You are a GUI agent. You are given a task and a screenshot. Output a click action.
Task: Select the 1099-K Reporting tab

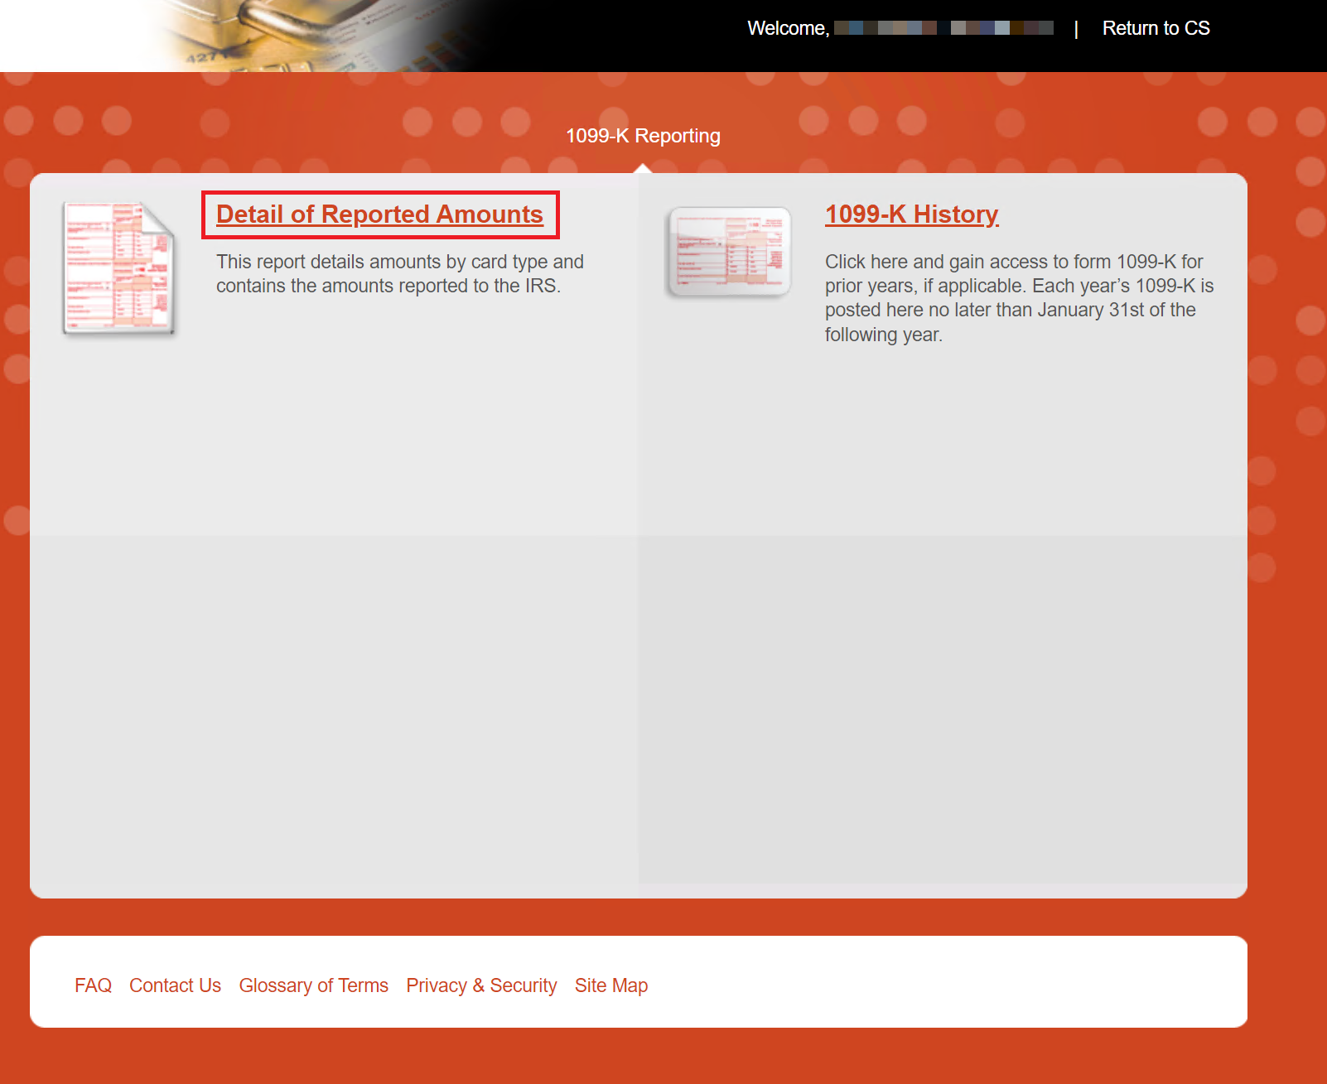coord(643,136)
